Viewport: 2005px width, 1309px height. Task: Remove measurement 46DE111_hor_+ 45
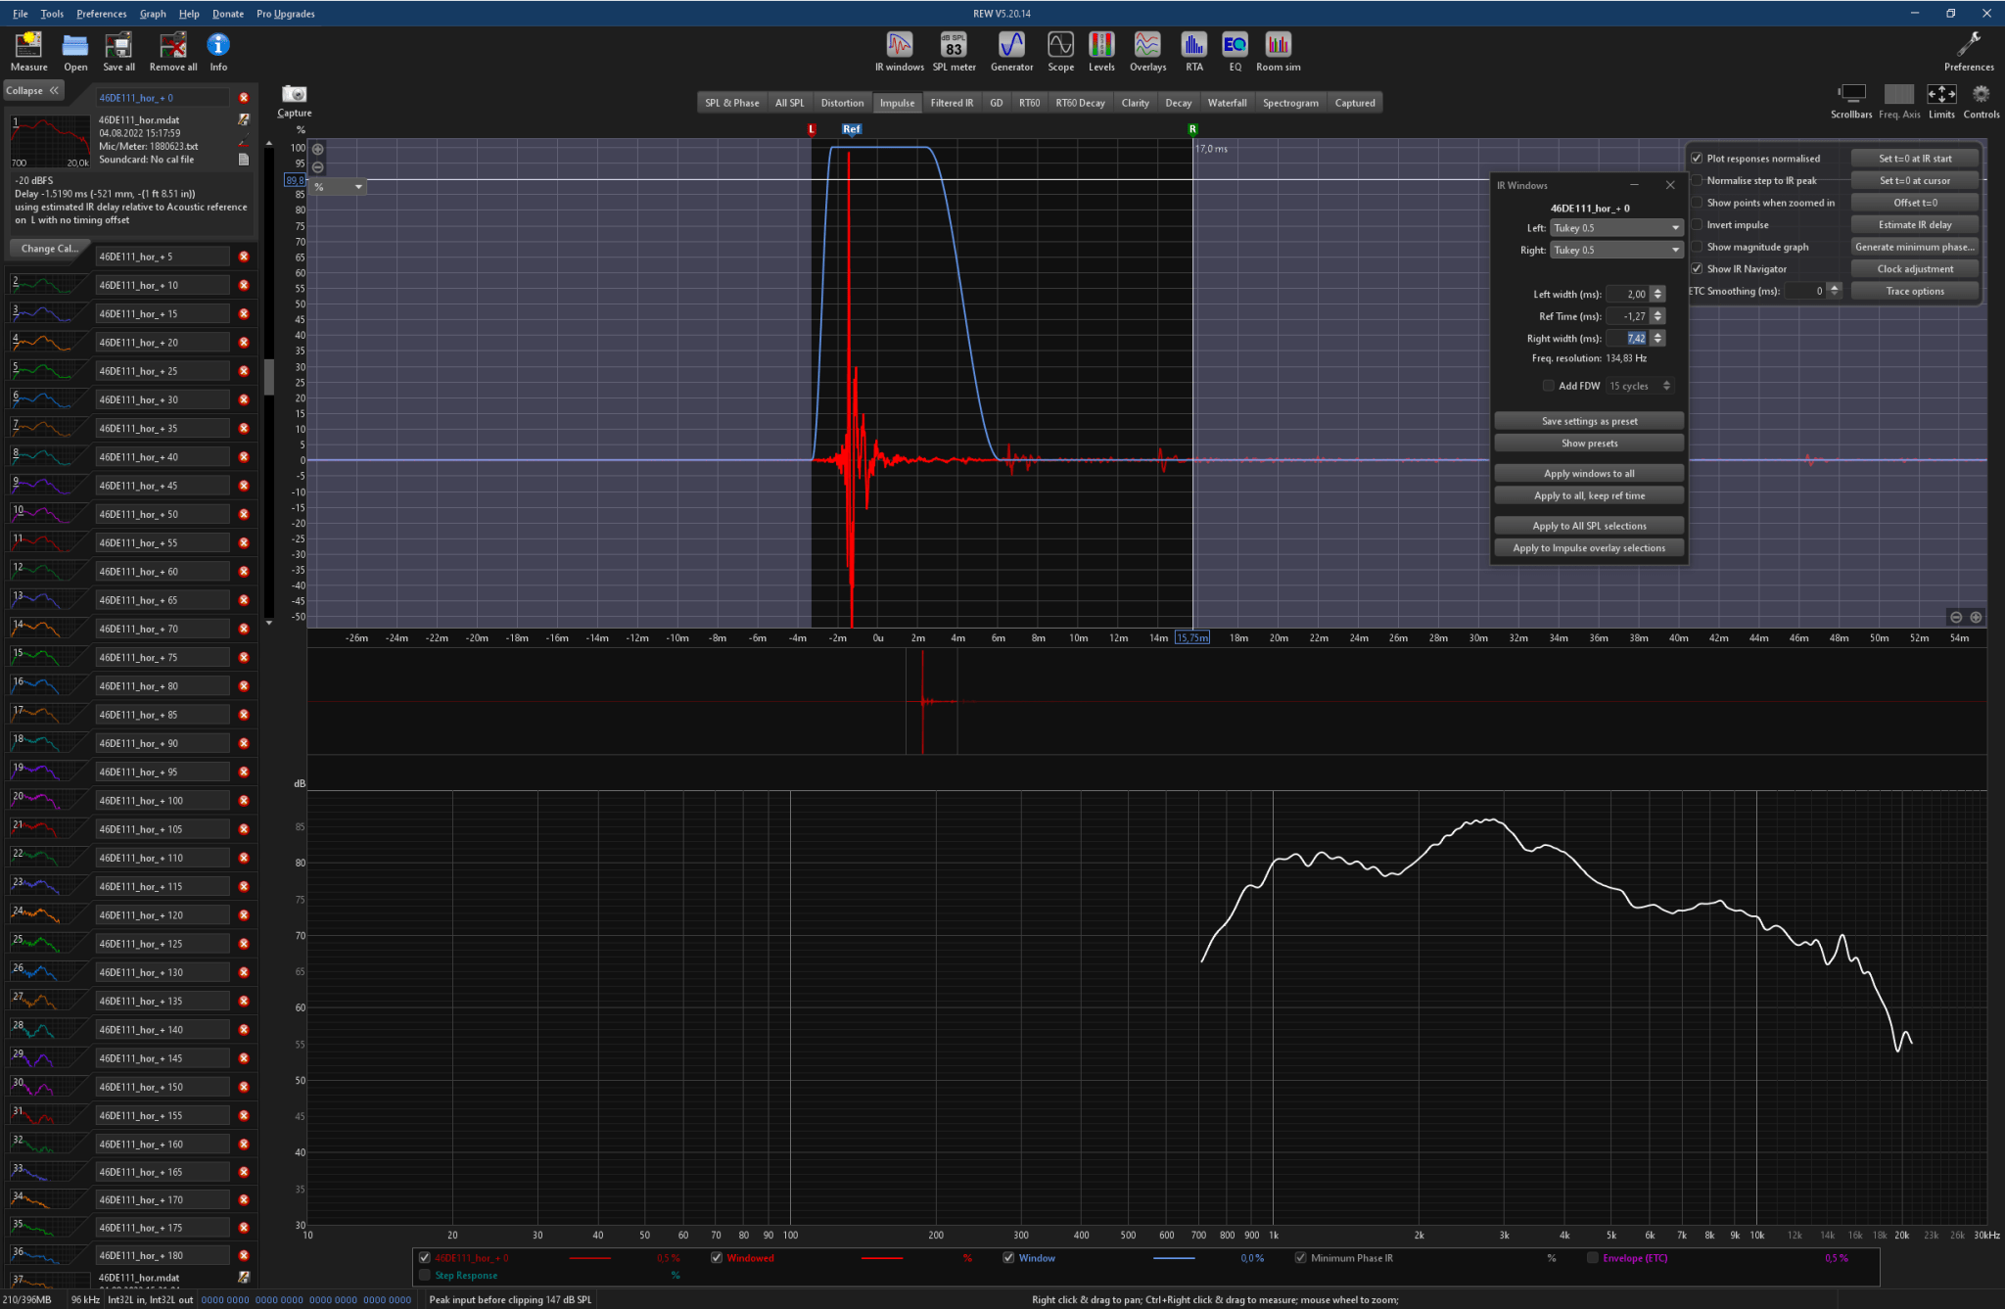coord(244,486)
